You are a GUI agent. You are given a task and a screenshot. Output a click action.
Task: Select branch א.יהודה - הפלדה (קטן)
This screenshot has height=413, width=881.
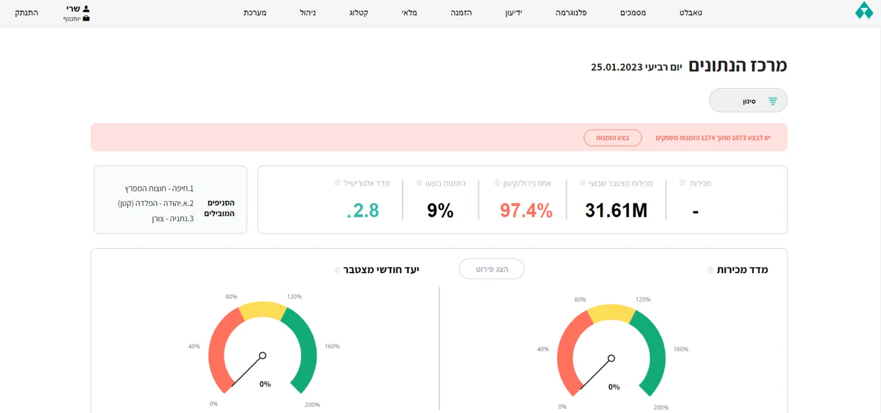(155, 203)
